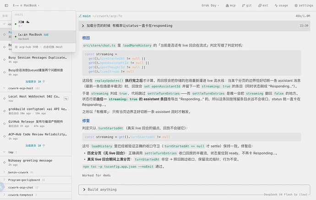Expand the ccwork-temptest group

click(4, 195)
